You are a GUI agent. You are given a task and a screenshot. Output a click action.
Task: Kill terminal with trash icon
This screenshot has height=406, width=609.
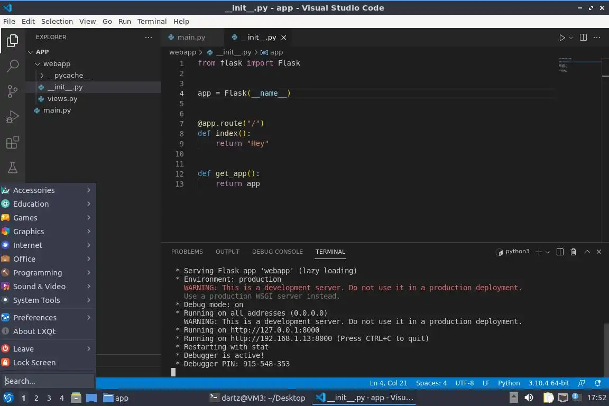[x=573, y=252]
